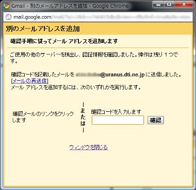Click the vertical ｜または｜ separator label
Viewport: 196px width, 190px height.
click(83, 118)
